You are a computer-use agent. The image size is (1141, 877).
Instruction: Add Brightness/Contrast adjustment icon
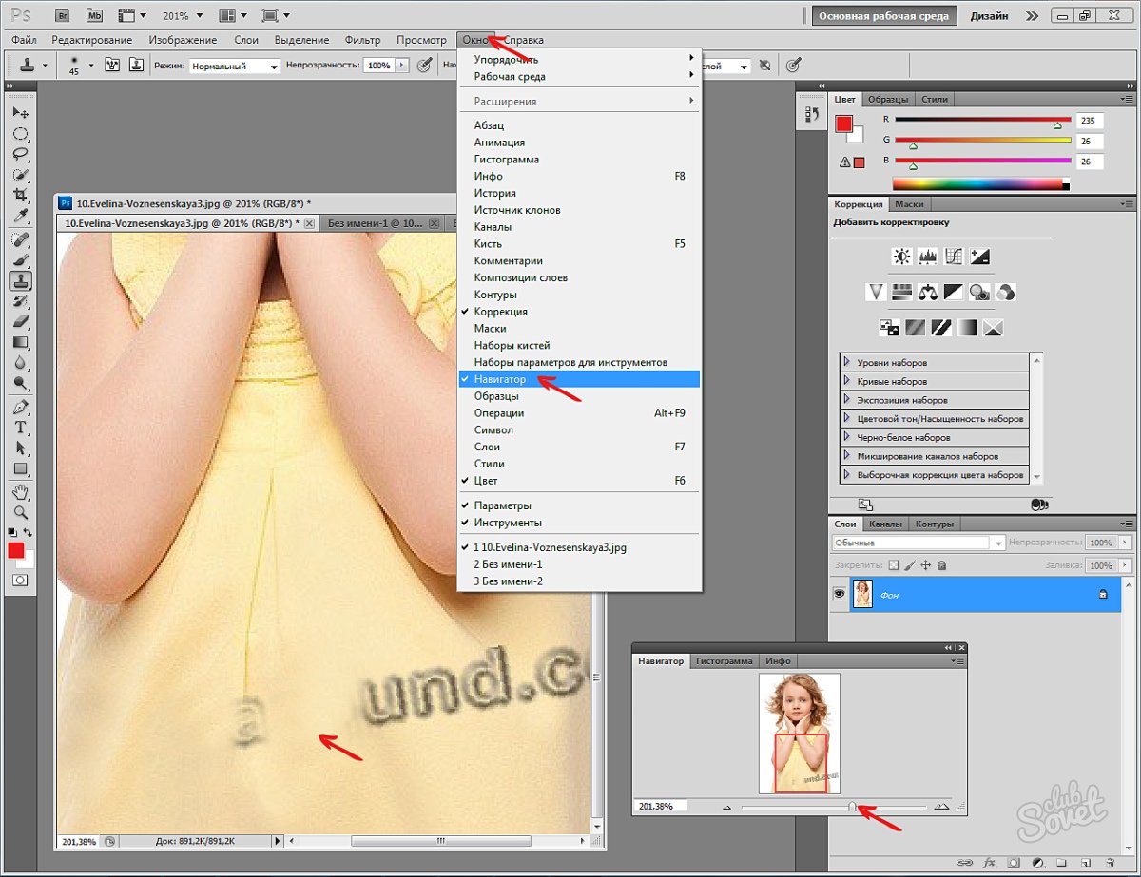pos(901,257)
